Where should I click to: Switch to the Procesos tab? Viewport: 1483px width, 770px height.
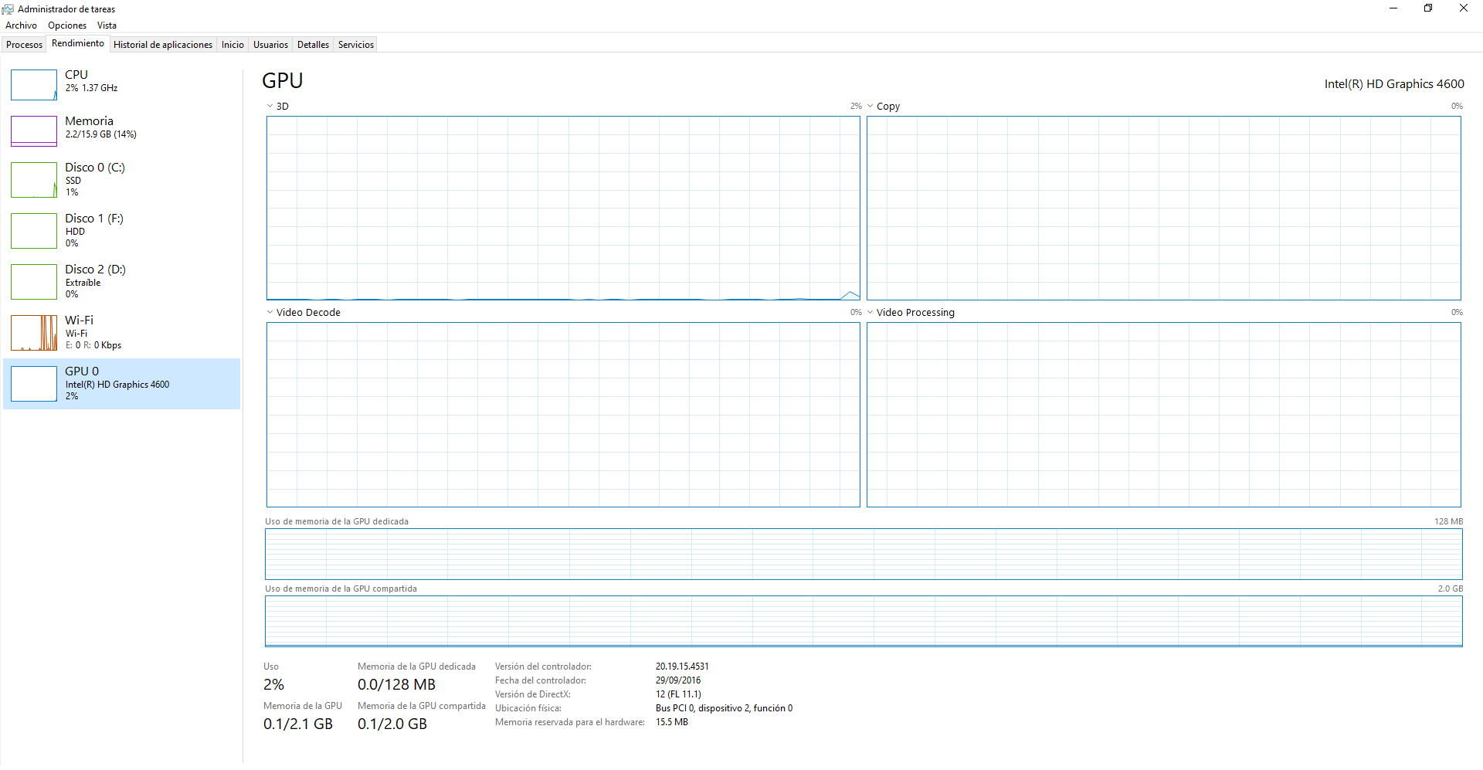pos(24,45)
